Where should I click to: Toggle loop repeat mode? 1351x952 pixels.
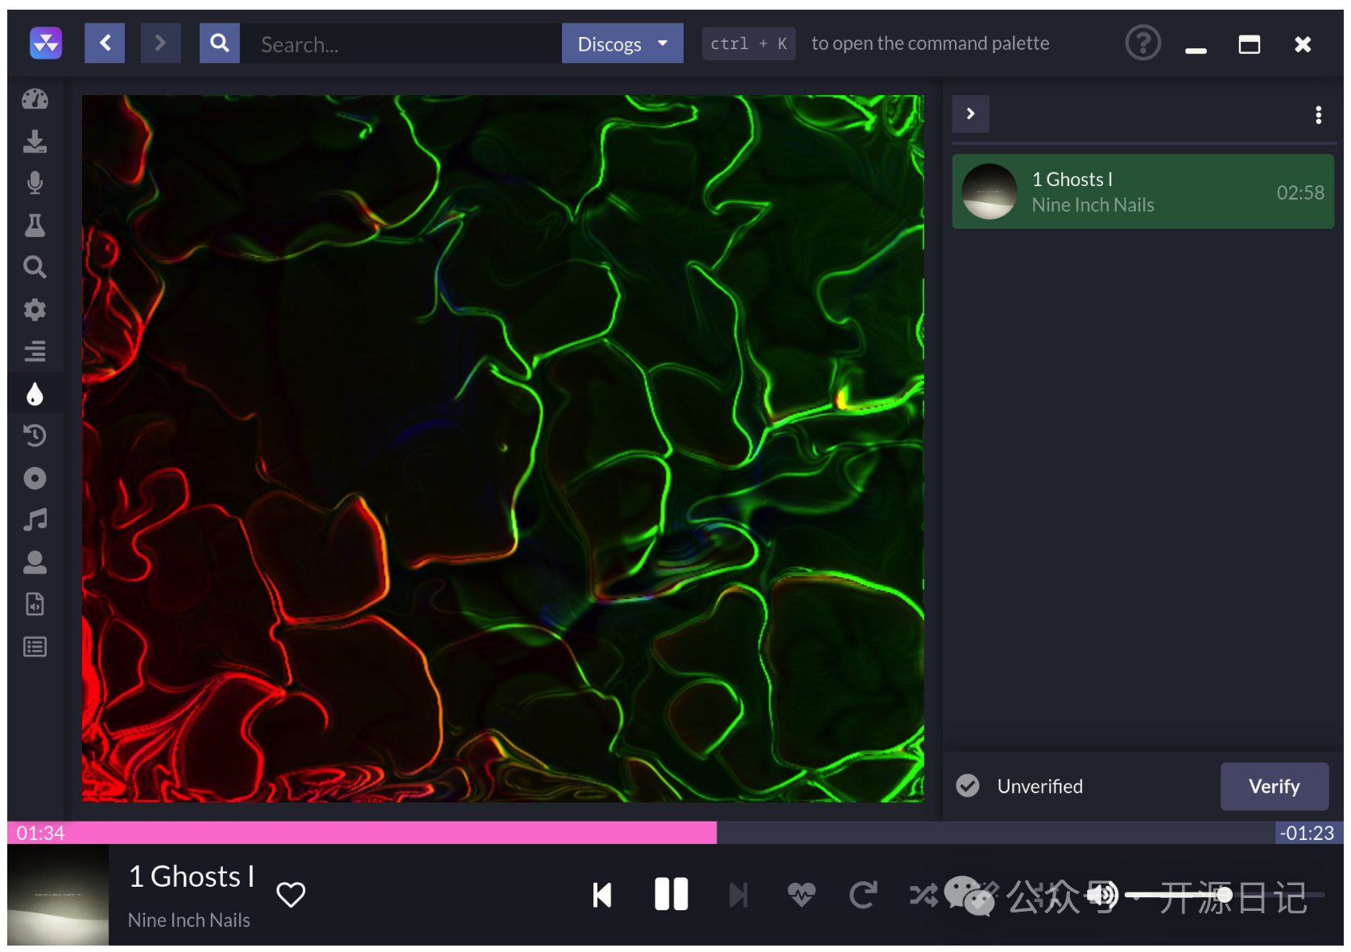(x=863, y=894)
